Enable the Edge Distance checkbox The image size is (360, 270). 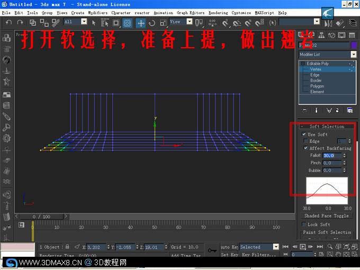pyautogui.click(x=305, y=141)
